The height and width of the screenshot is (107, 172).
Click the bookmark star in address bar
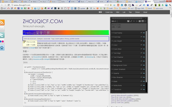click(111, 5)
